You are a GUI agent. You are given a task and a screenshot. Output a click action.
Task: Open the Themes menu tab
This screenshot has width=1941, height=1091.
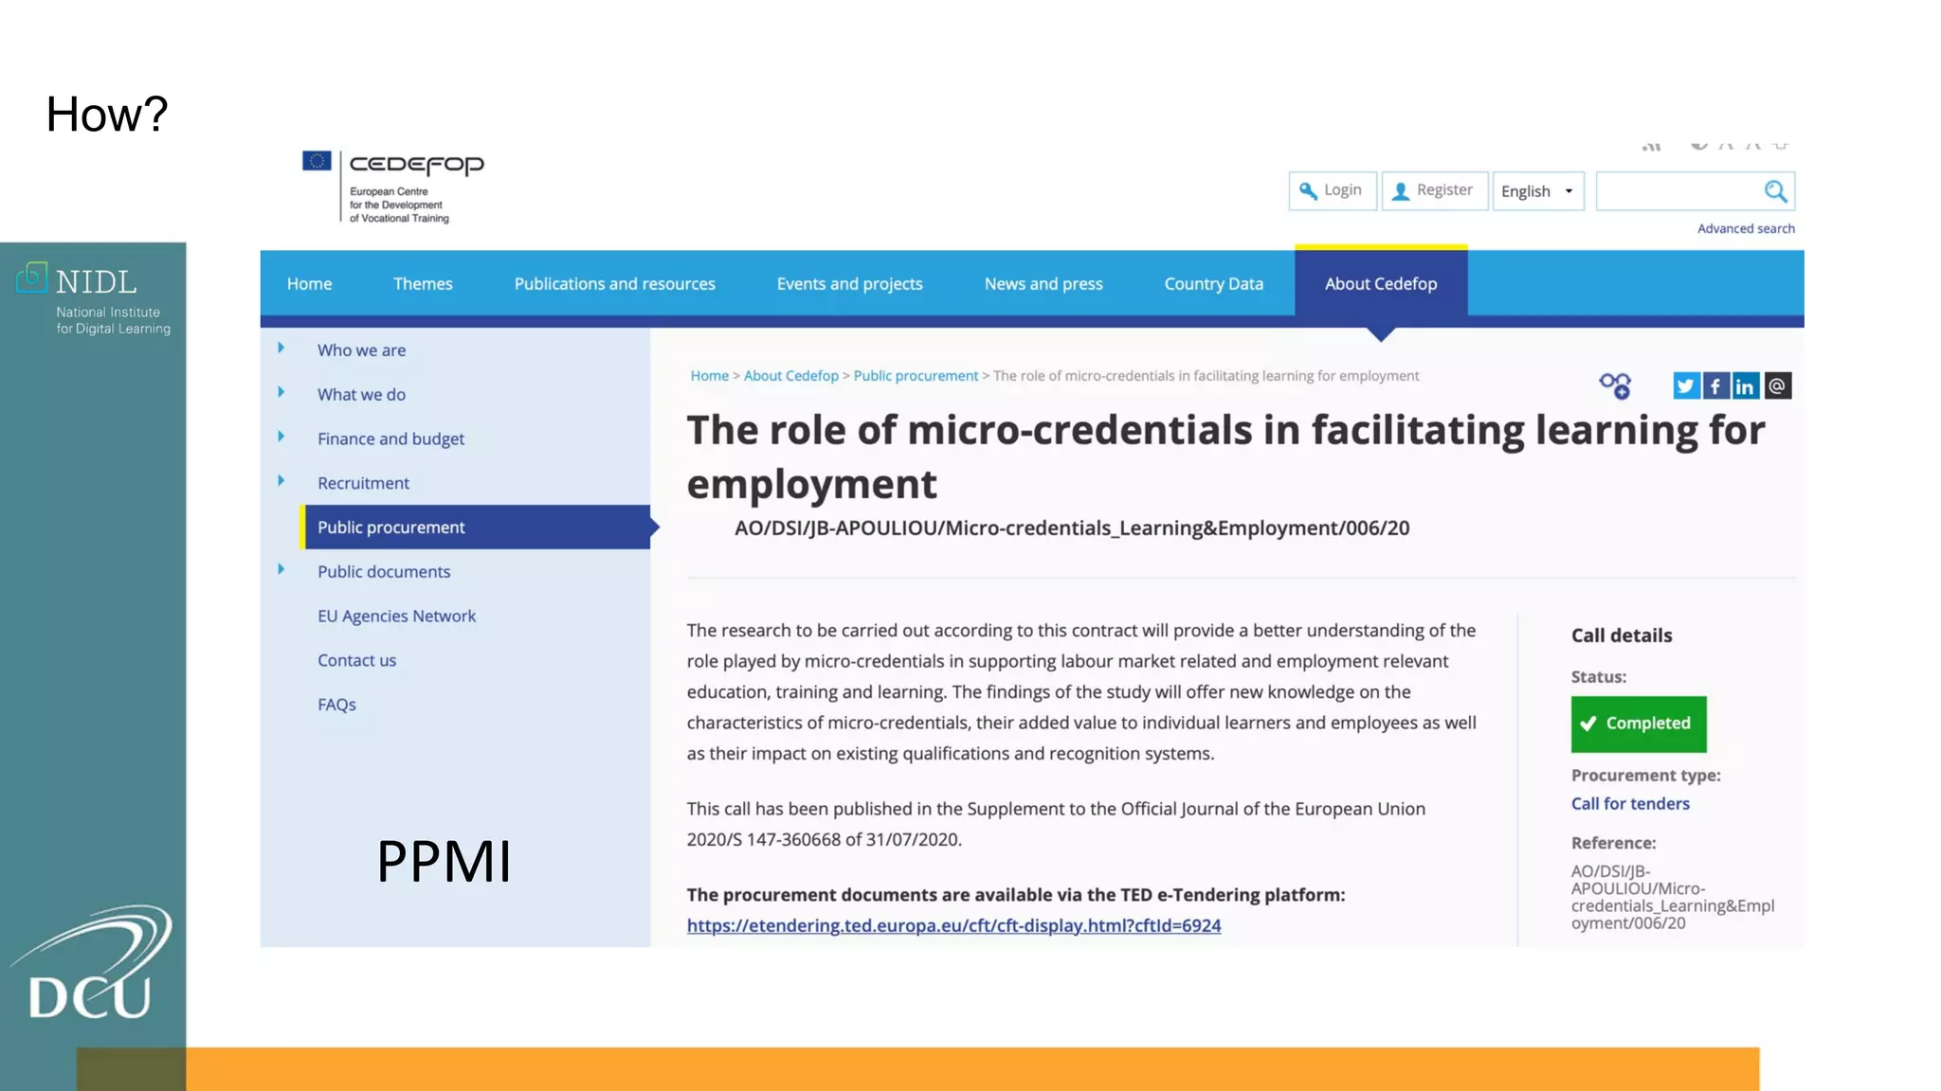423,284
